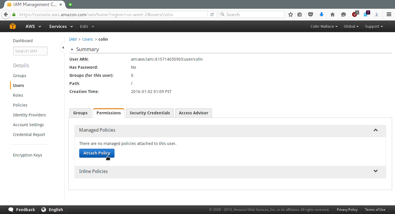
Task: Go to Users in sidebar
Action: coord(19,85)
